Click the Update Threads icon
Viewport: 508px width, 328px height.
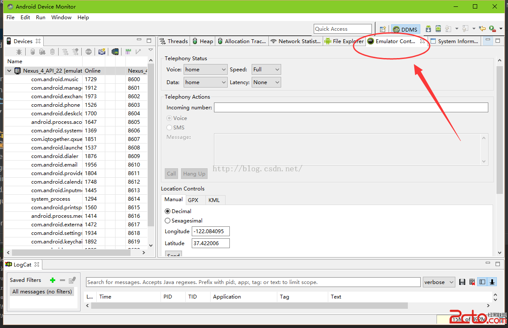[65, 52]
